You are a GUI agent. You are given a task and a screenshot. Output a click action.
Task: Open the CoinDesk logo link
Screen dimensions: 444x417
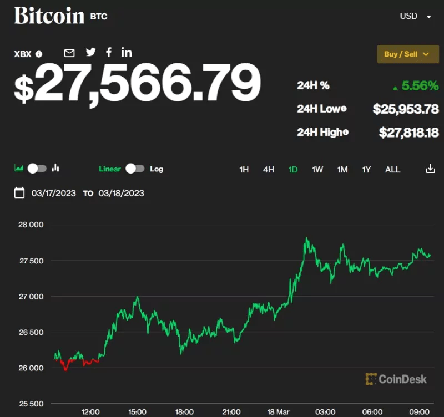click(395, 379)
